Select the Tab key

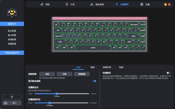(58, 30)
